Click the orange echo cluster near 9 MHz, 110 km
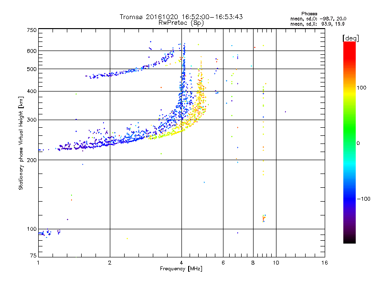Screen dimensions: 382x286 264,218
